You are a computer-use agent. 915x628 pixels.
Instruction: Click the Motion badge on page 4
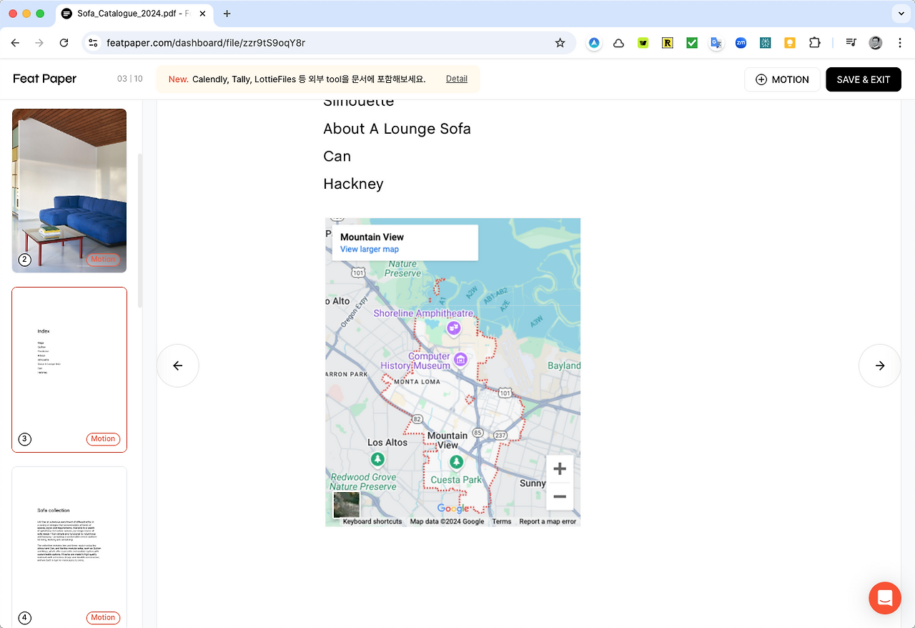click(103, 617)
